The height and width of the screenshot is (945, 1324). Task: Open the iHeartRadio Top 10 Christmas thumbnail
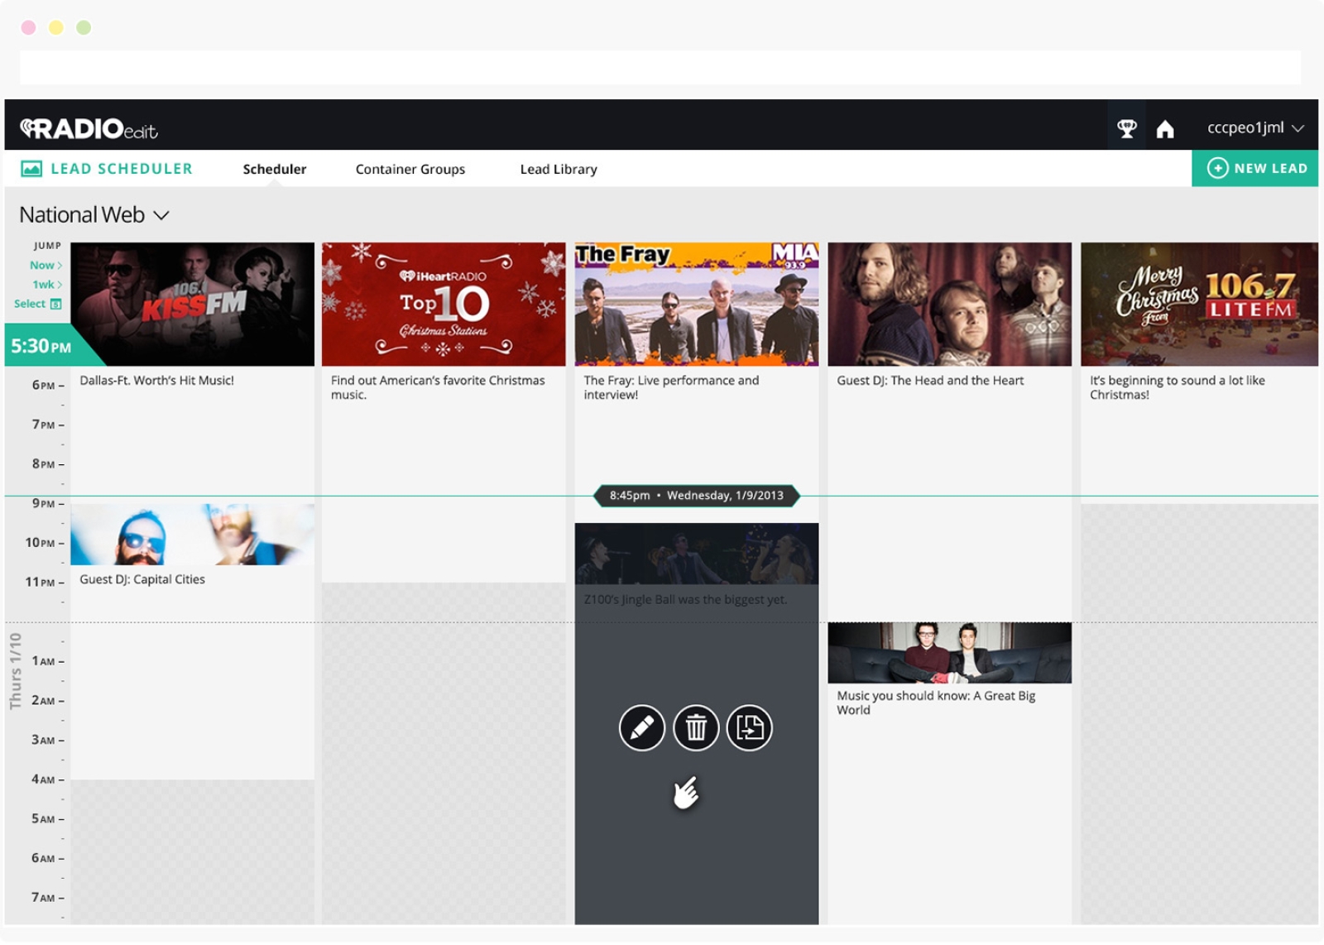click(444, 304)
